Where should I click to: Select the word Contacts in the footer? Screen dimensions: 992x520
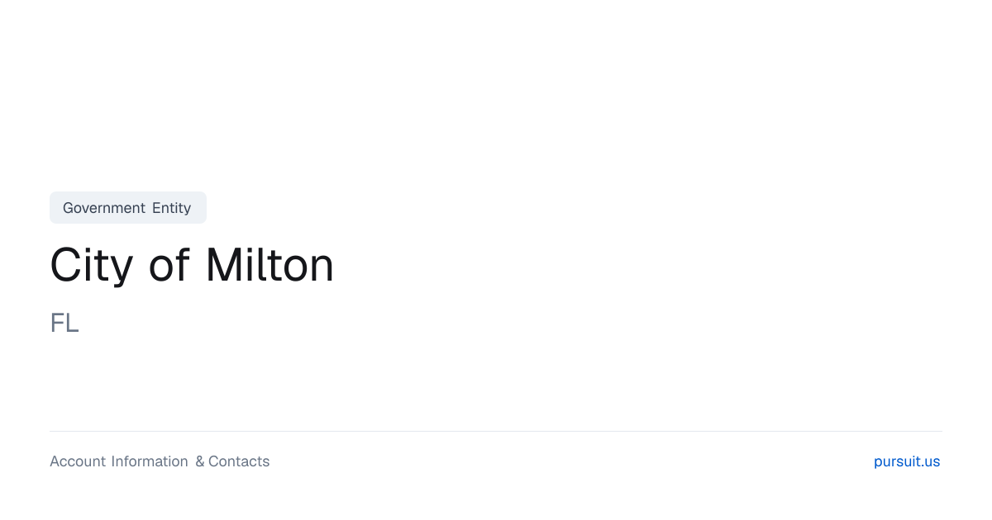click(x=239, y=461)
